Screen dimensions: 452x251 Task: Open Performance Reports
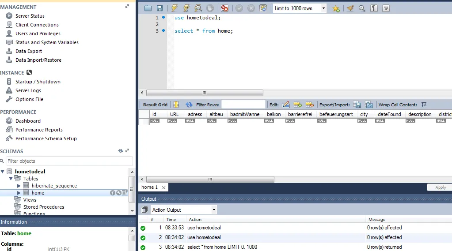click(x=39, y=130)
